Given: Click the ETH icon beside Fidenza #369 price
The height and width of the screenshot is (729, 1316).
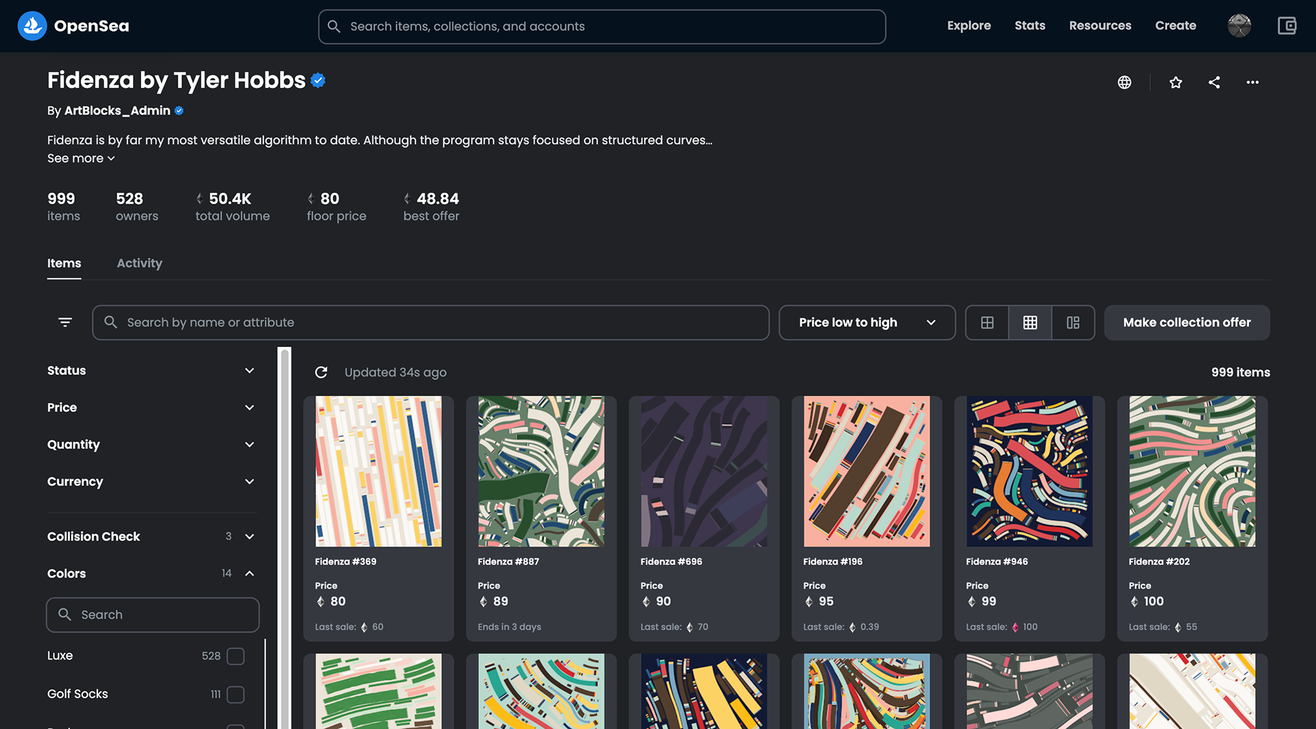Looking at the screenshot, I should (320, 601).
